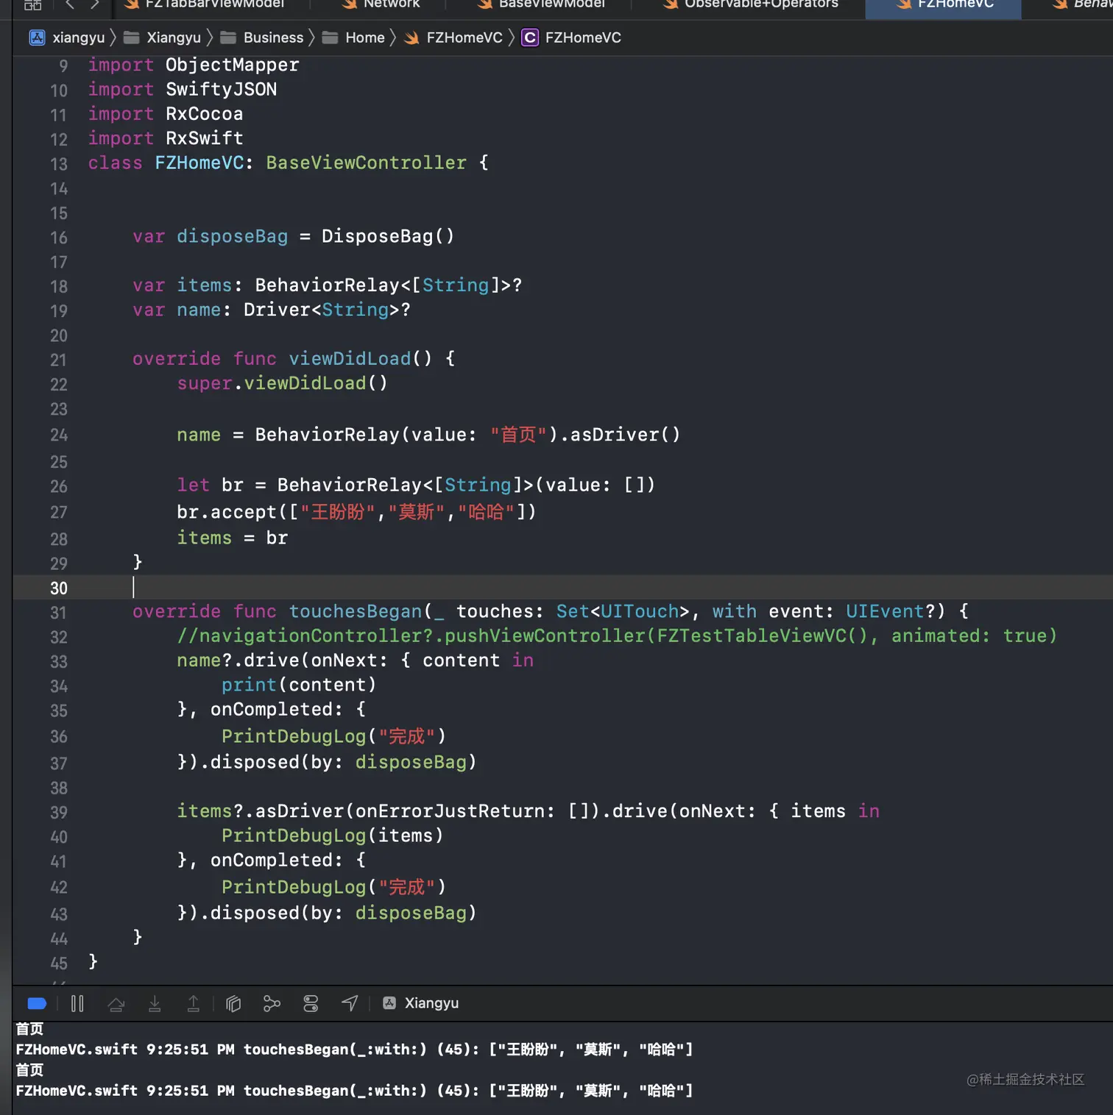Switch to the Observable+Operators tab
The width and height of the screenshot is (1113, 1115).
[x=751, y=4]
